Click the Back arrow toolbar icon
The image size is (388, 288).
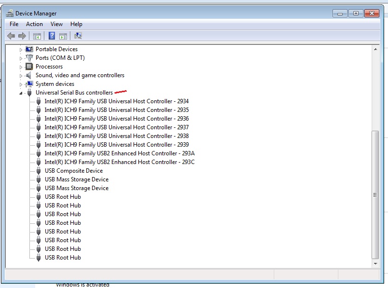coord(11,36)
